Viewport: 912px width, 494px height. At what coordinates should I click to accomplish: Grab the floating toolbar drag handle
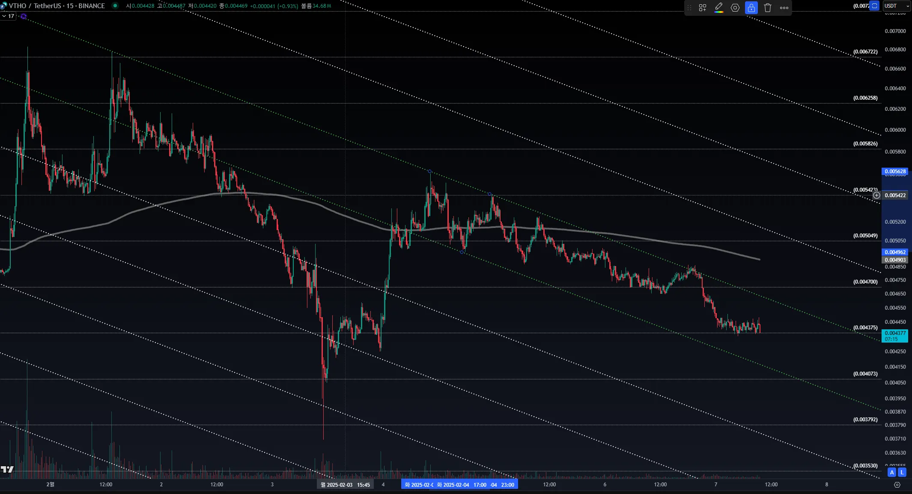pos(689,8)
